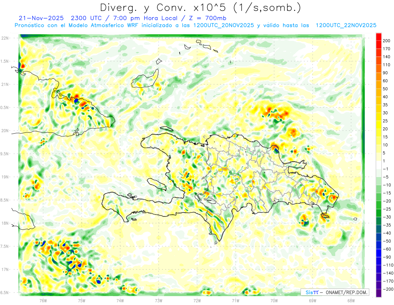This screenshot has height=305, width=394.
Task: Click the 'SisTT - ONAMET/REP.DOM.' credit box
Action: click(335, 292)
